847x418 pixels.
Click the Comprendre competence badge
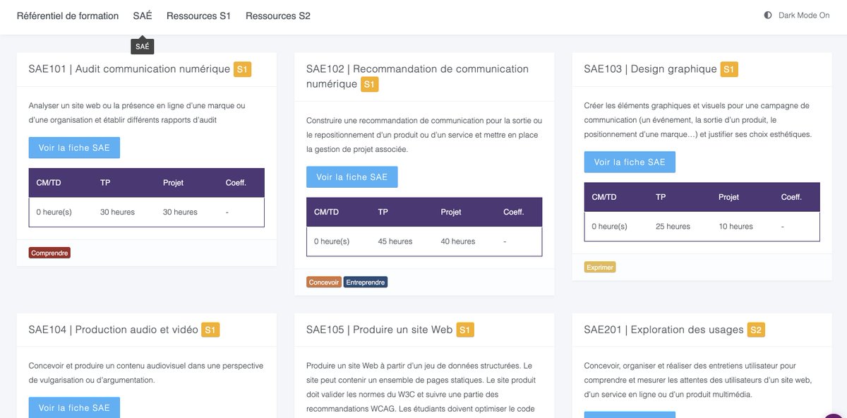click(49, 253)
